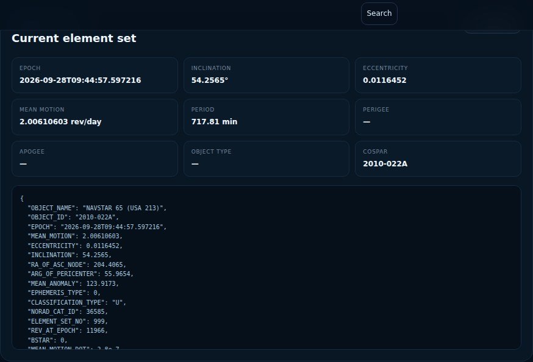The height and width of the screenshot is (362, 533).
Task: Select the 'Current element set' heading
Action: tap(74, 38)
